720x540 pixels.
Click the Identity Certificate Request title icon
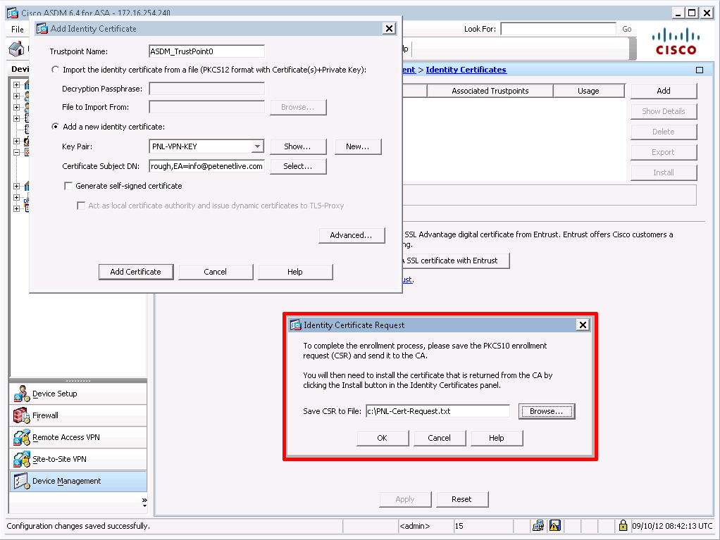296,325
